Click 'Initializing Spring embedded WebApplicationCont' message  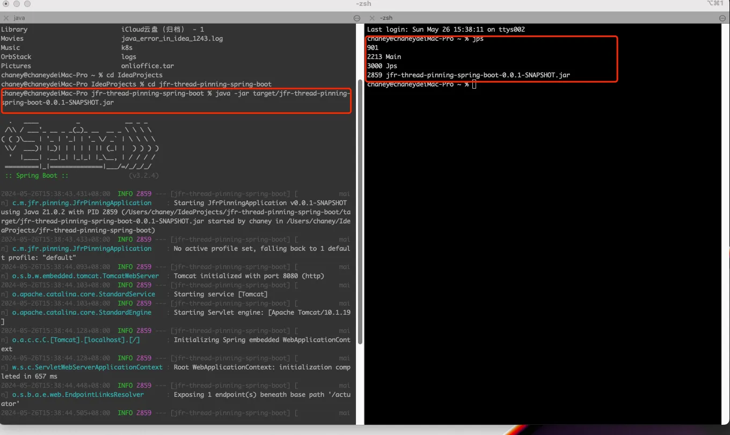(x=262, y=340)
